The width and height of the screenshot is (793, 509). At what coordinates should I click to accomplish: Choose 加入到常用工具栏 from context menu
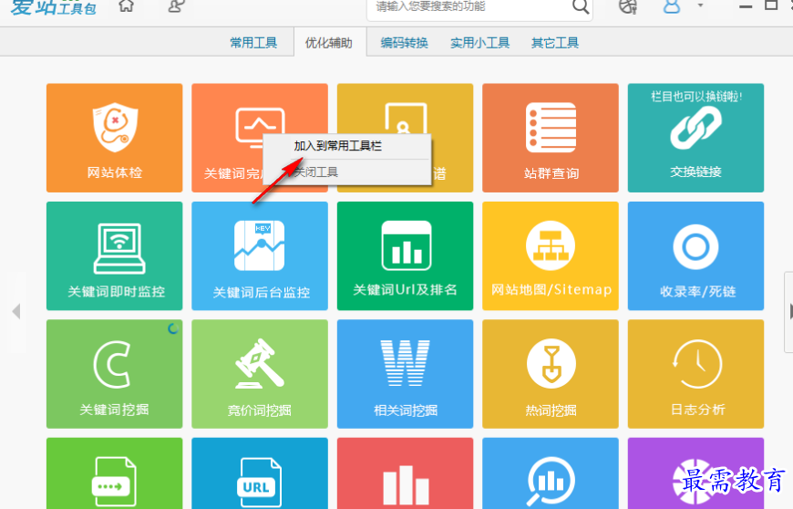[x=347, y=146]
